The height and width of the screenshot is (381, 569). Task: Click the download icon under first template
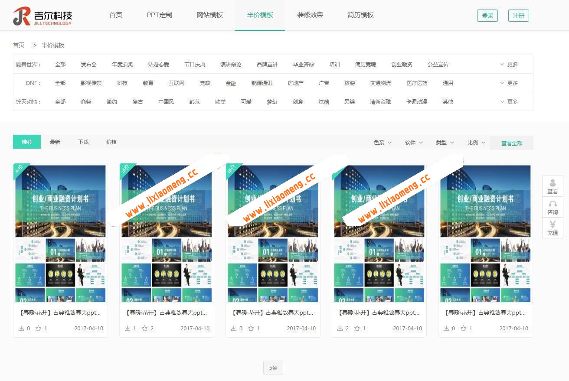click(x=22, y=328)
